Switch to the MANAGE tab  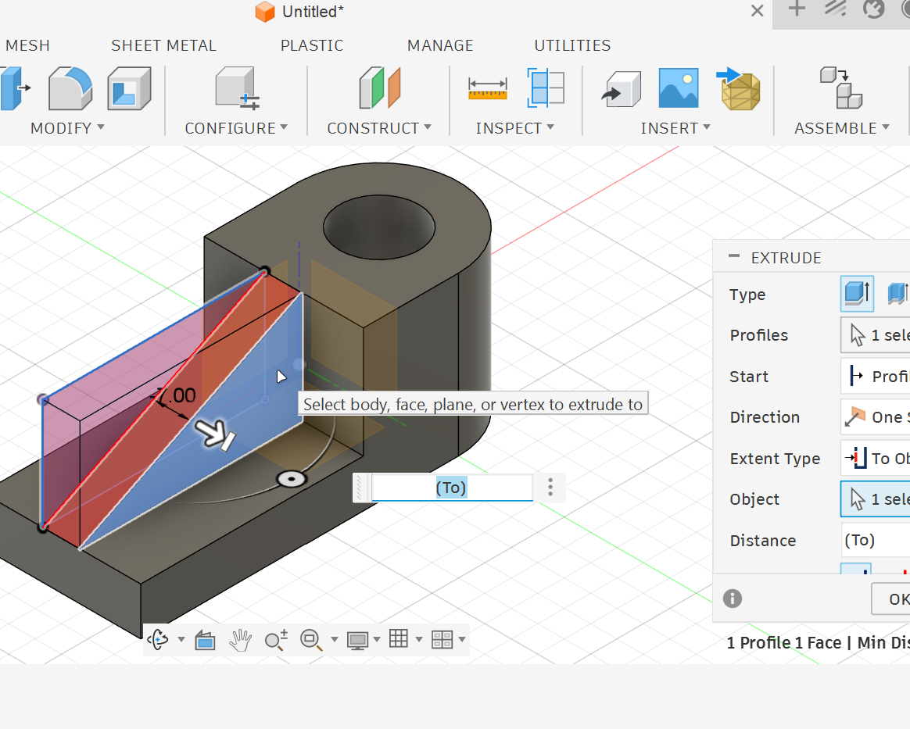[x=440, y=45]
